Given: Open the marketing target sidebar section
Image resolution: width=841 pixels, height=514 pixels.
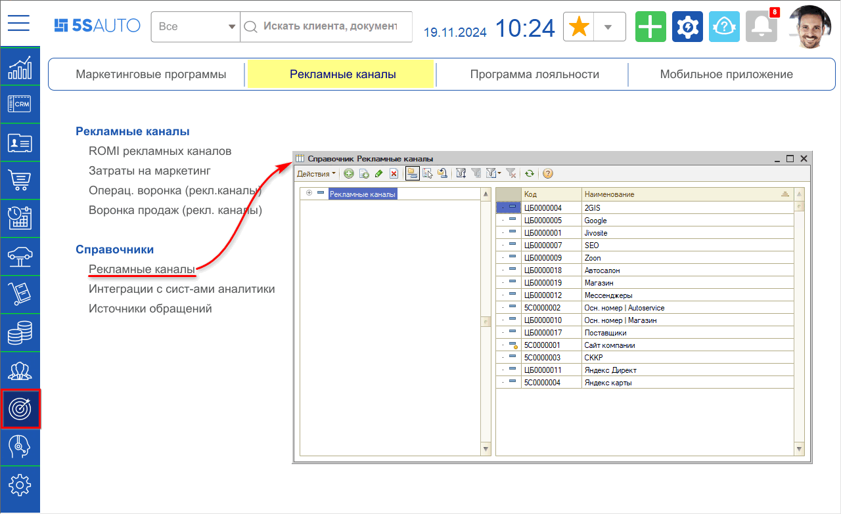Looking at the screenshot, I should [x=20, y=409].
